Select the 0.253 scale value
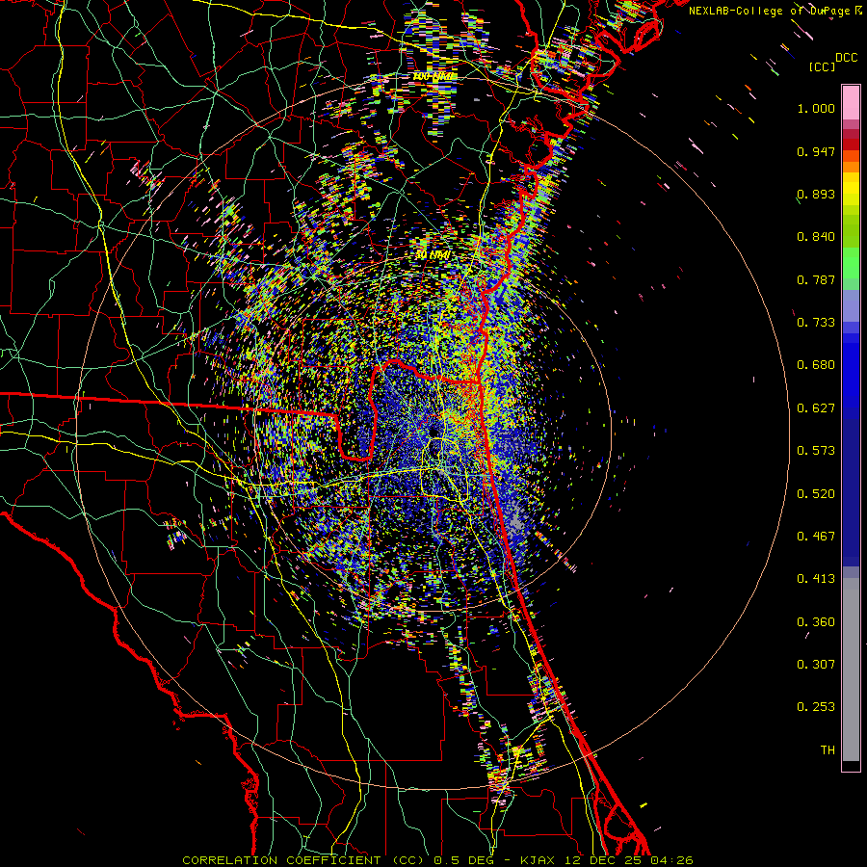Image resolution: width=867 pixels, height=867 pixels. [x=816, y=707]
